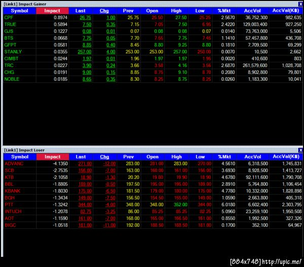Sort Impact Gainer by Last column
304x267 pixels.
point(81,11)
